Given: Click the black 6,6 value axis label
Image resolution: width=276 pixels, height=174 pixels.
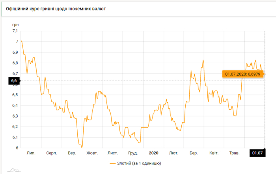Looking at the screenshot, I should pos(13,81).
